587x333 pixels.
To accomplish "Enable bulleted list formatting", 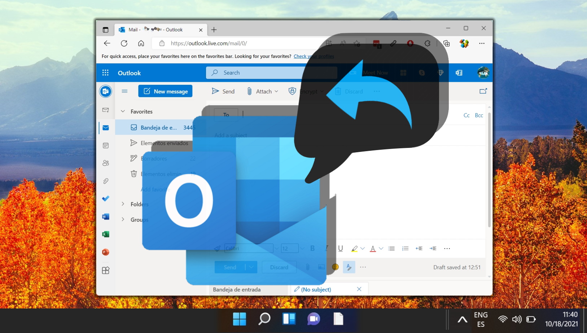I will [x=392, y=248].
